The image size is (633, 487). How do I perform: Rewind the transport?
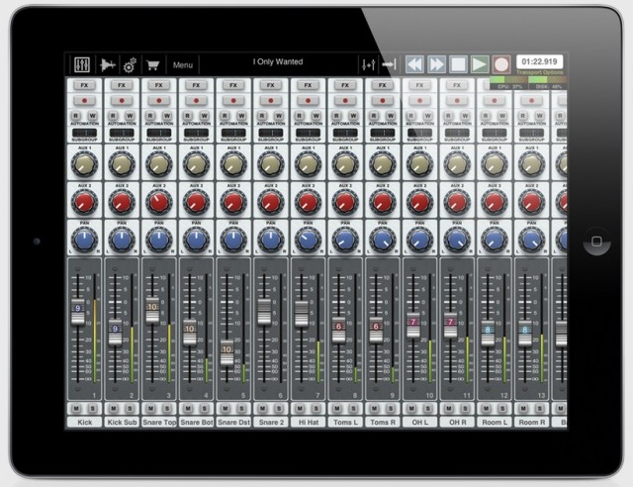click(x=414, y=64)
